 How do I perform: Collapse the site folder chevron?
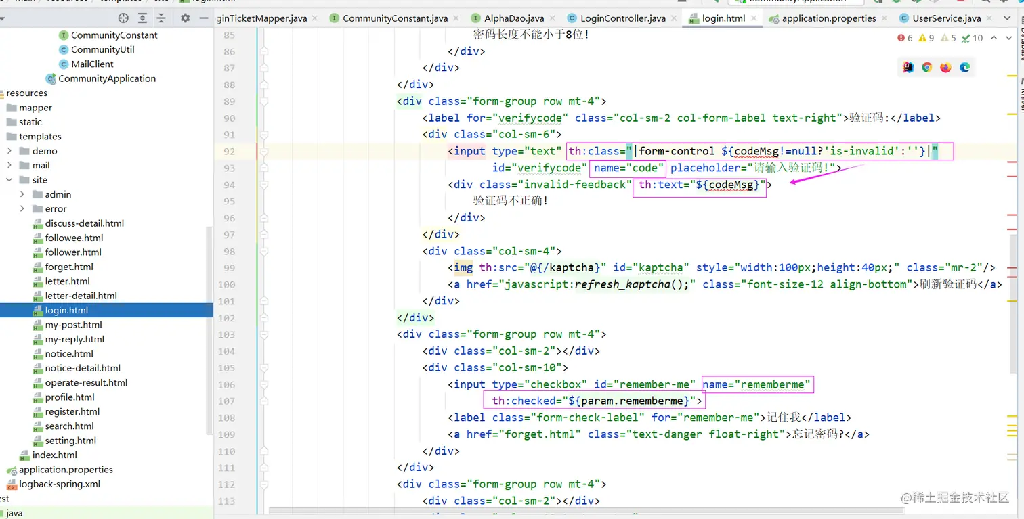(x=9, y=180)
